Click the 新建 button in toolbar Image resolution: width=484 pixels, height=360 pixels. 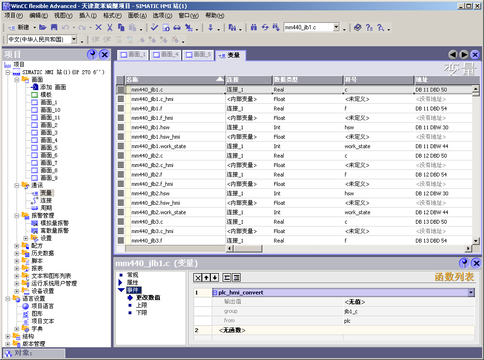[x=19, y=27]
